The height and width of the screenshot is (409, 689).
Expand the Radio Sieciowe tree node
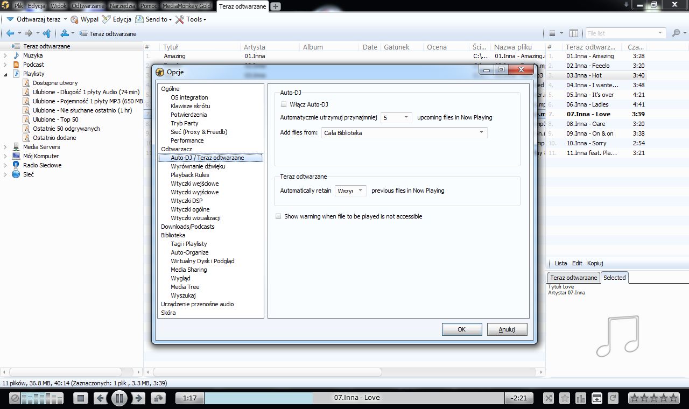[x=5, y=165]
